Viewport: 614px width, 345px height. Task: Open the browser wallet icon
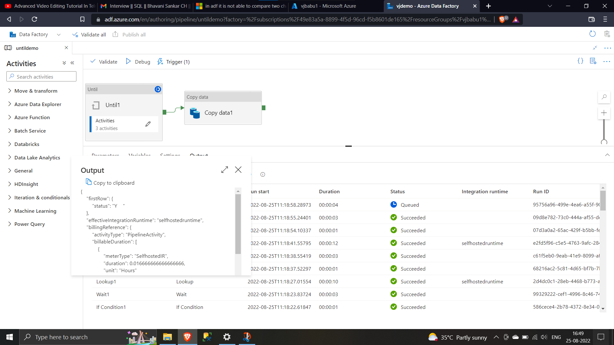(x=592, y=19)
